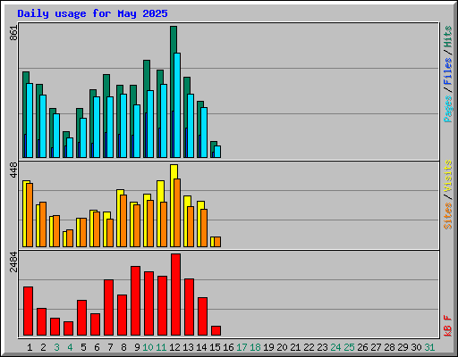Click the day 9 axis label
This screenshot has height=357, width=458.
(x=137, y=347)
